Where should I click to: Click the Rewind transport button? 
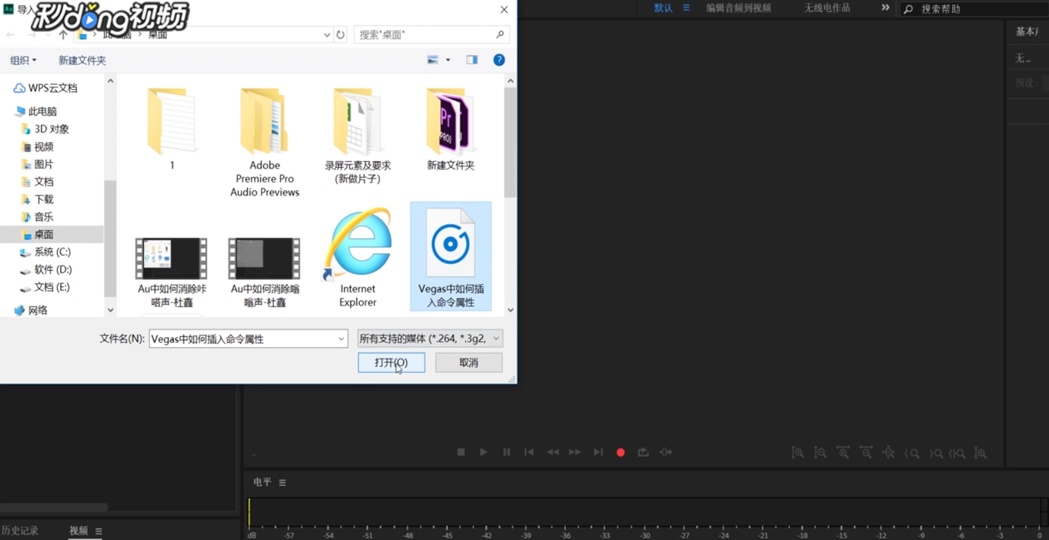coord(552,452)
